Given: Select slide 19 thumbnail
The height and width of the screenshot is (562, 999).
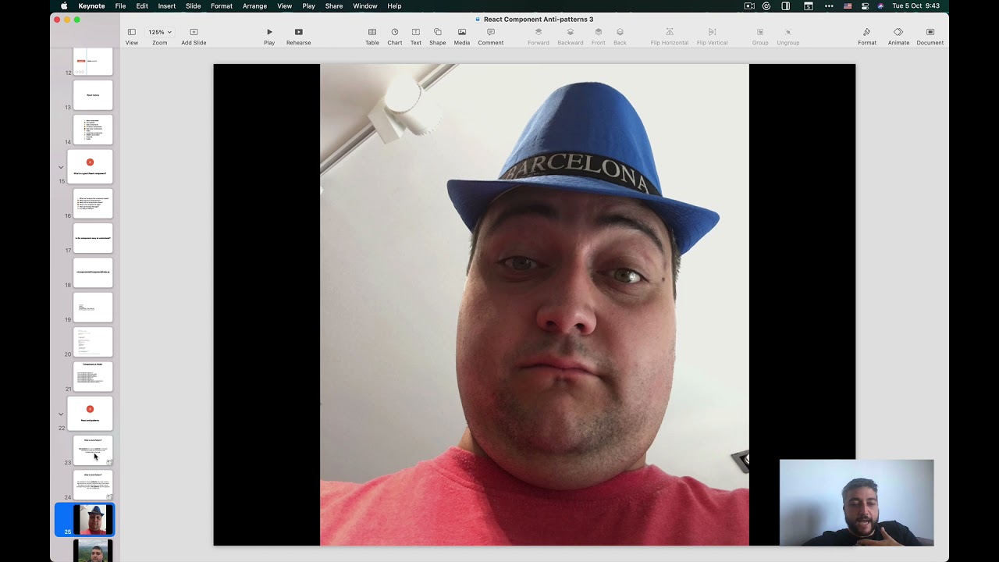Looking at the screenshot, I should [93, 308].
